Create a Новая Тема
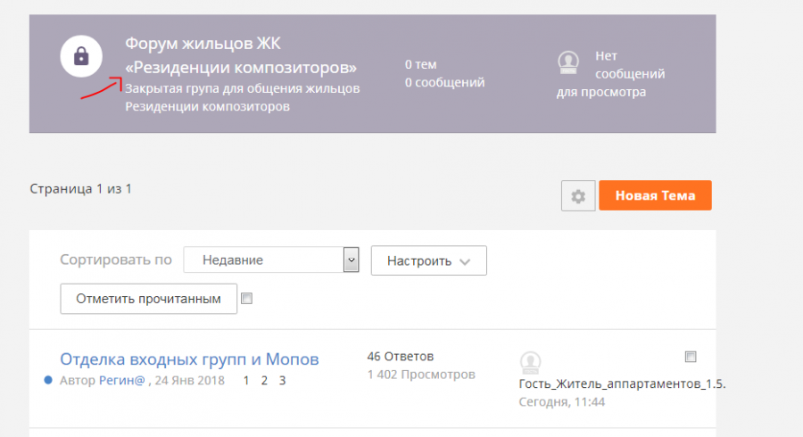Viewport: 803px width, 437px height. 655,195
